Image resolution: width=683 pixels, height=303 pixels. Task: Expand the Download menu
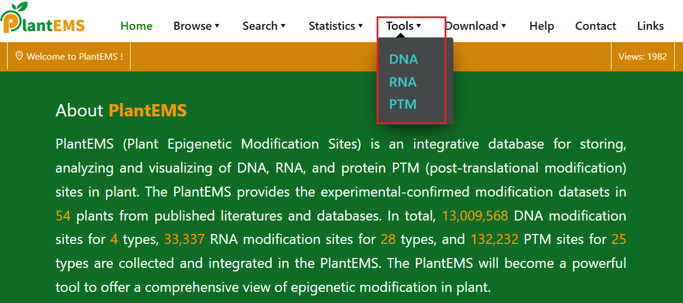tap(475, 26)
